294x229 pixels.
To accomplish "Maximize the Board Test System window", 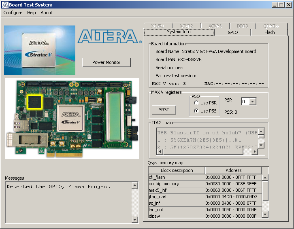I will tap(281, 5).
